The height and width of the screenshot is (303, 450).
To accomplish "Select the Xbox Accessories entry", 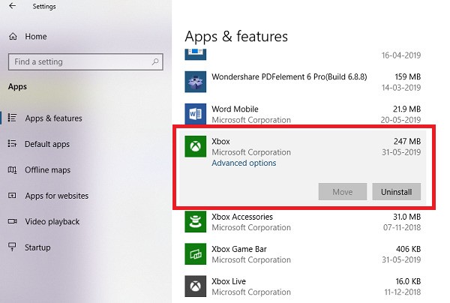I will 303,222.
